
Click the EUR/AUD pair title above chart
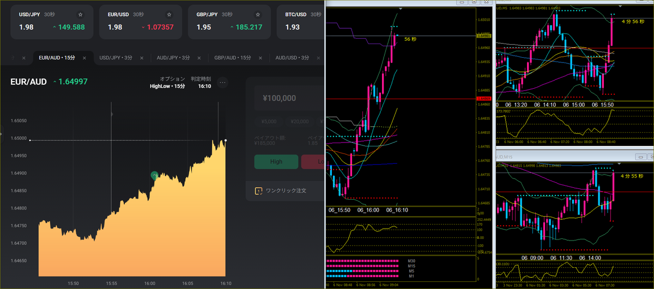(x=28, y=82)
